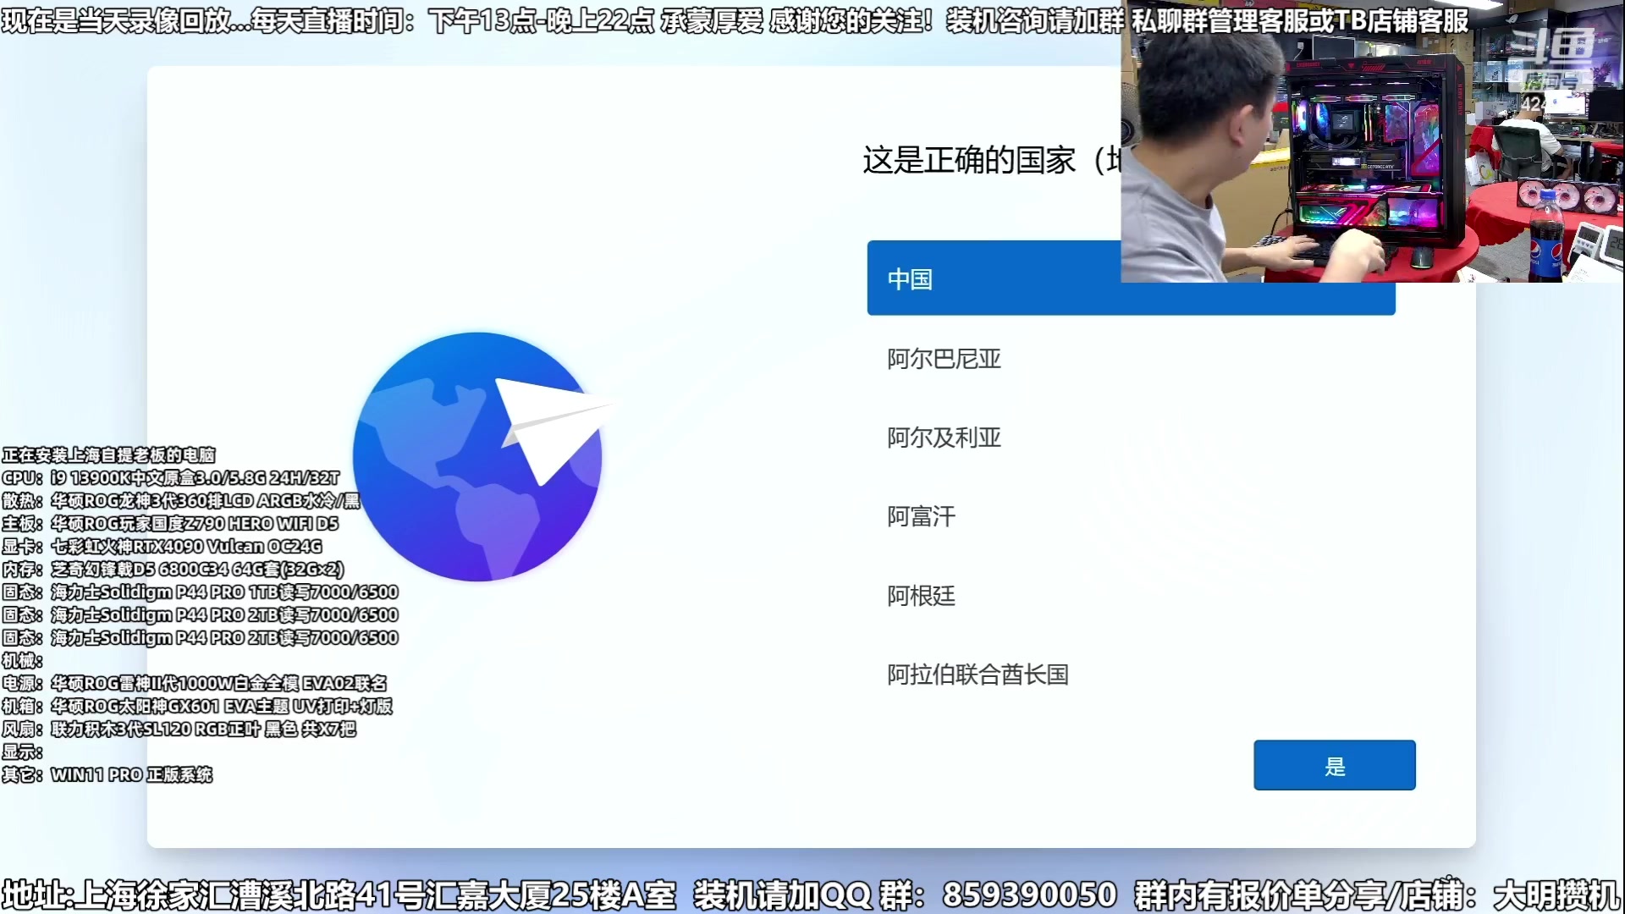Choose 阿尔及利亚 in the country list
1625x914 pixels.
coord(942,438)
